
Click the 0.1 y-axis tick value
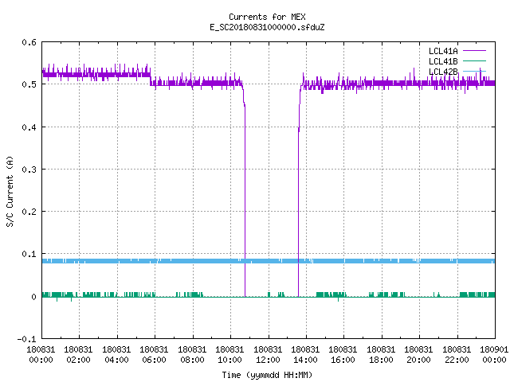point(29,254)
